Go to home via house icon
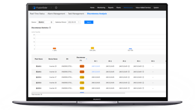 (56, 7)
